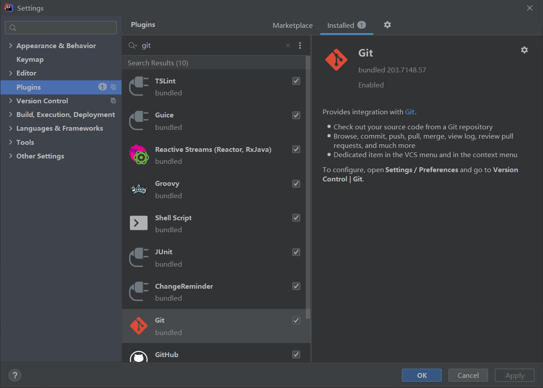The width and height of the screenshot is (543, 388).
Task: Open the Git hyperlink in description
Action: [410, 112]
